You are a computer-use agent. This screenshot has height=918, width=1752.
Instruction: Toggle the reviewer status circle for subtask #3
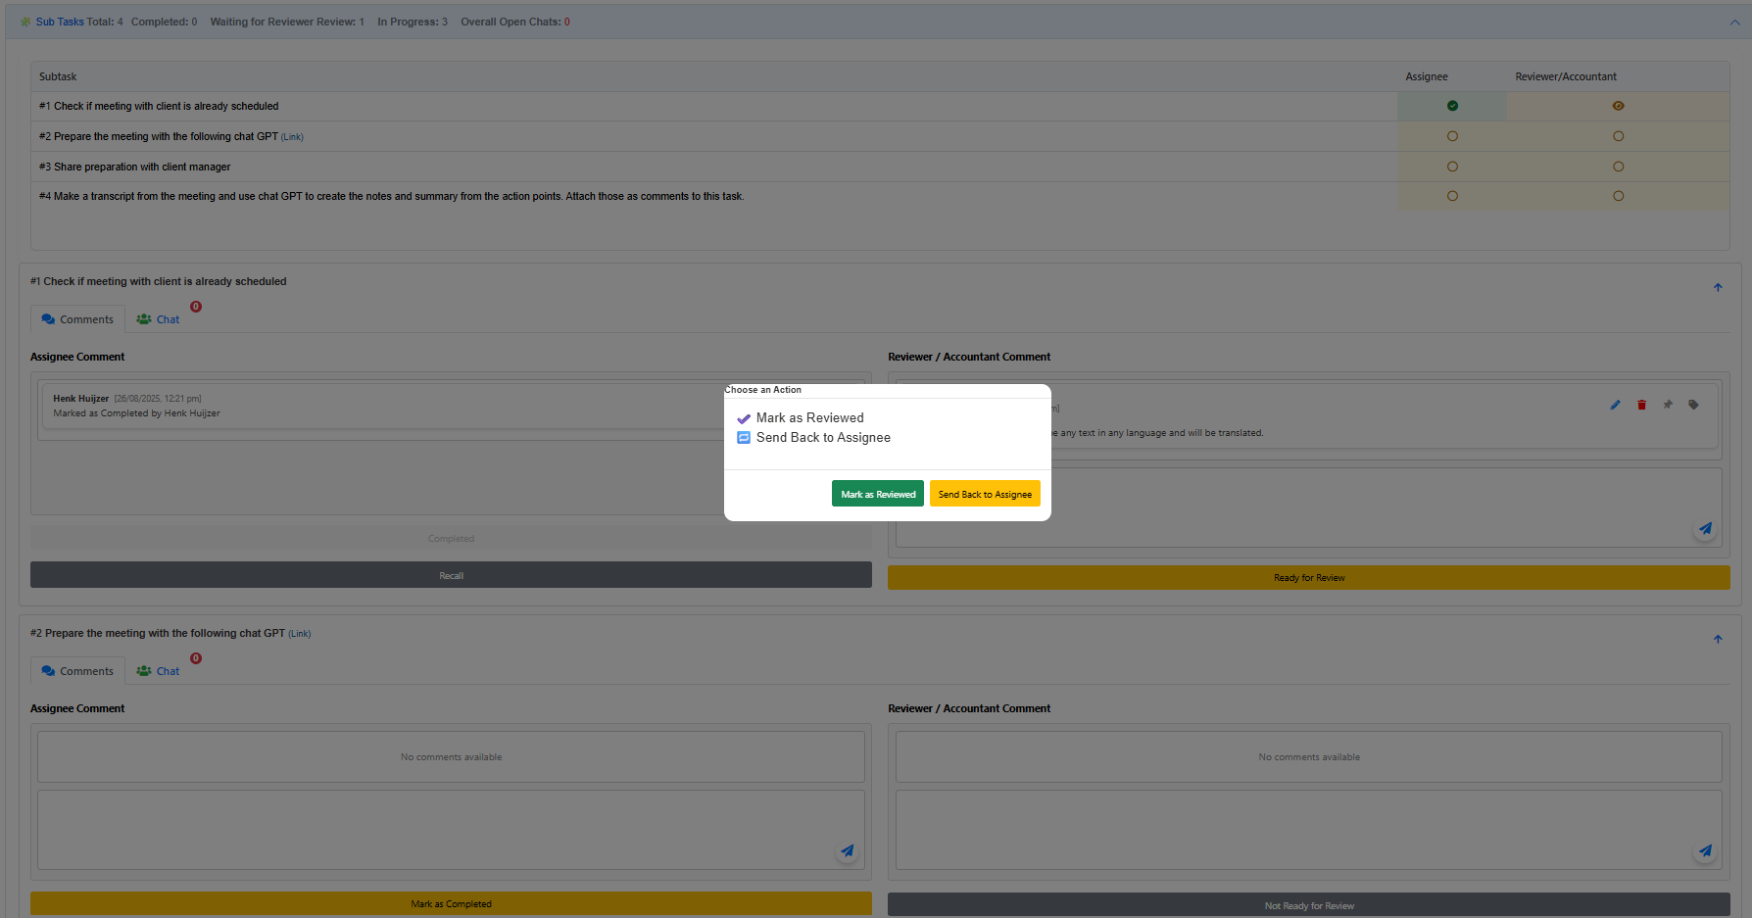1618,167
